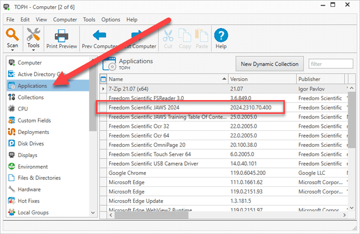The height and width of the screenshot is (234, 360).
Task: Expand the Tools dropdown arrow
Action: click(x=33, y=50)
